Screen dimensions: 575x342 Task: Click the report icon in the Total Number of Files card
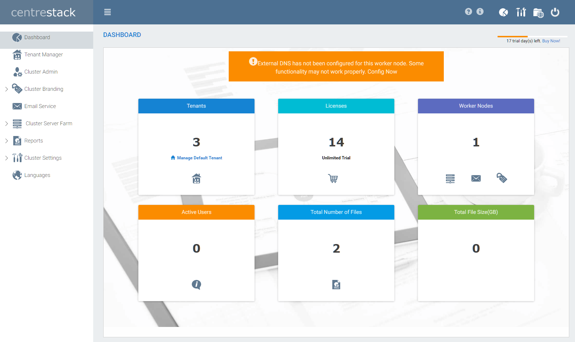click(336, 285)
